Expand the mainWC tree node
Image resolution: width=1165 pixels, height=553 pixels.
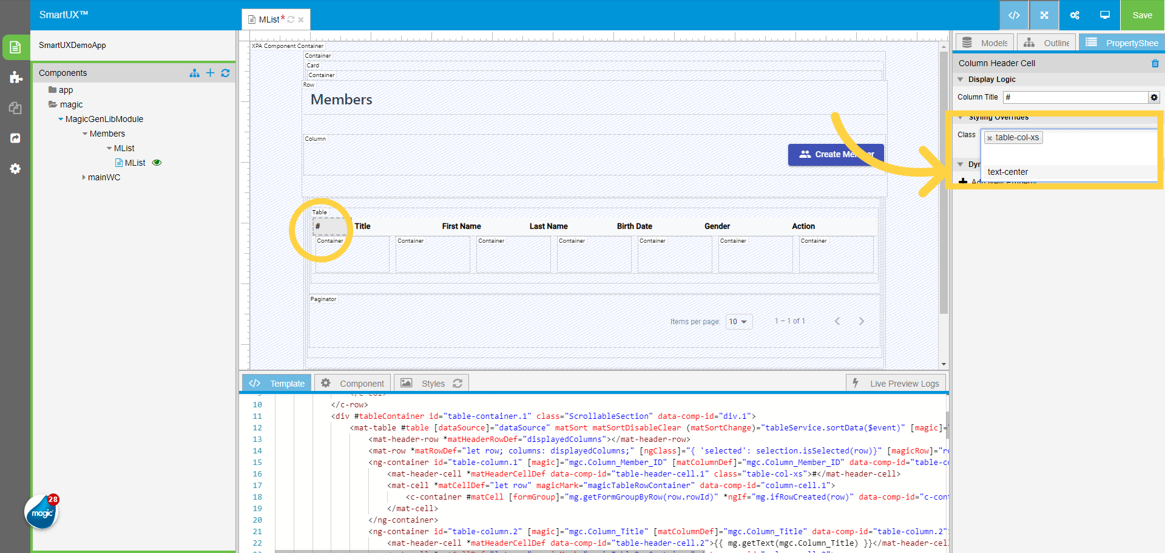coord(84,177)
